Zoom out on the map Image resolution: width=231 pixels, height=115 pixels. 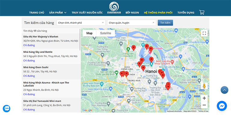[204, 105]
